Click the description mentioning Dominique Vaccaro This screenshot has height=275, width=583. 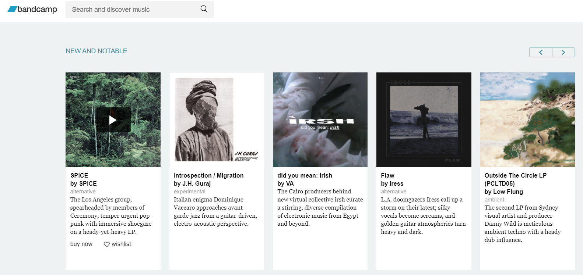[x=215, y=212]
